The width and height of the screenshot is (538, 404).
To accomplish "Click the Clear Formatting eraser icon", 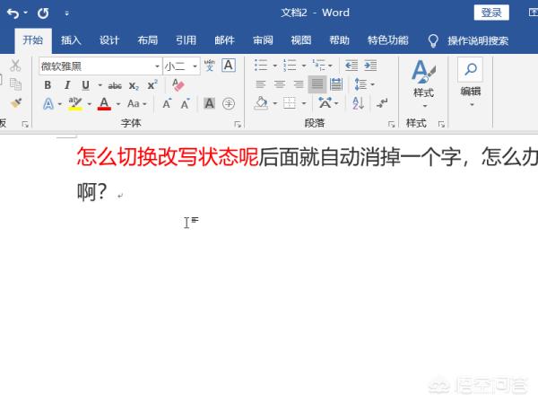I will point(178,85).
